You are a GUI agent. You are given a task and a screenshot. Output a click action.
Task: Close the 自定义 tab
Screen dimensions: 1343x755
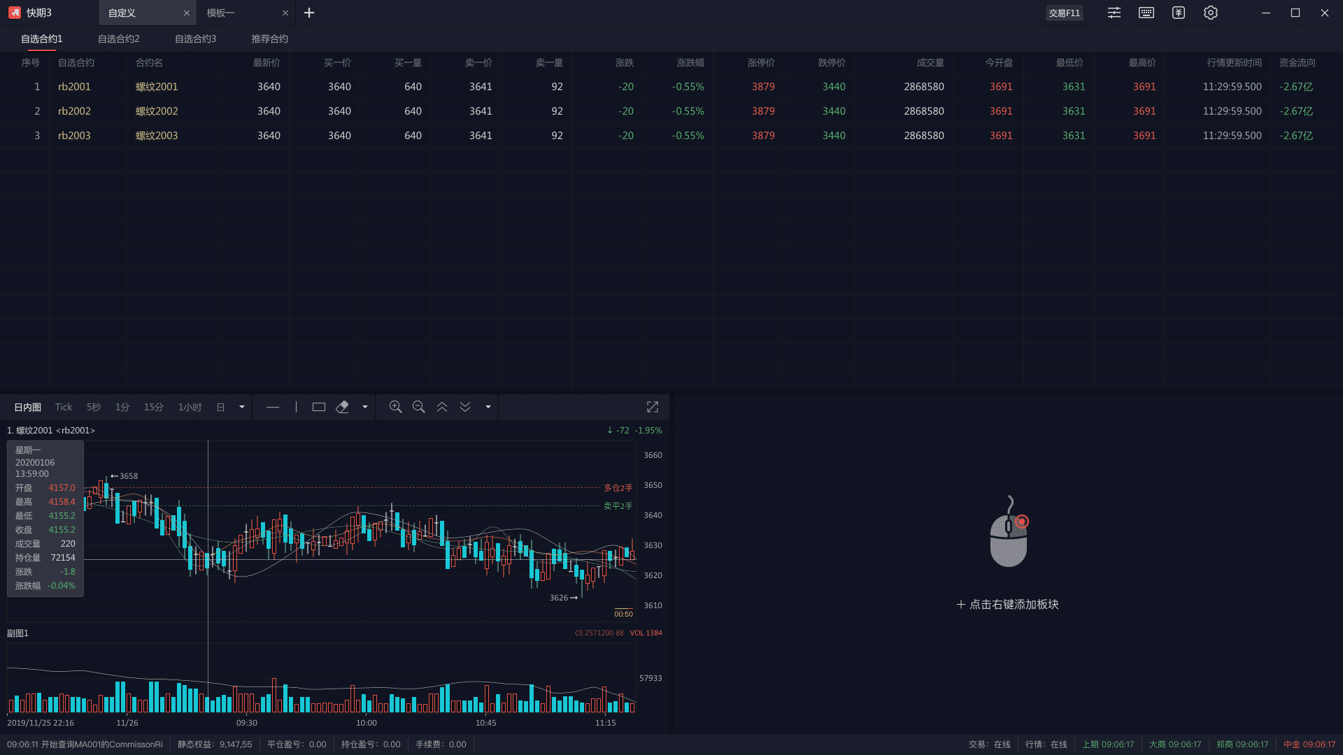pos(187,13)
